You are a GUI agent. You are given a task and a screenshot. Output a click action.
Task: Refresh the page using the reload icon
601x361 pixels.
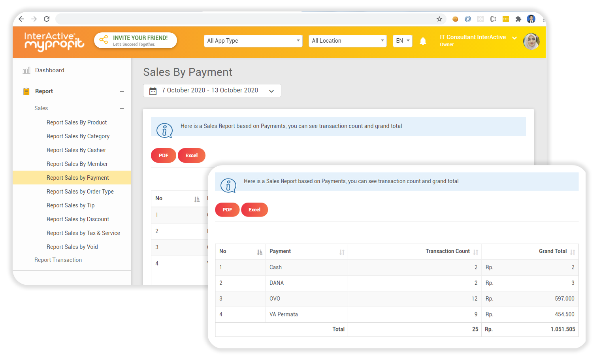46,19
